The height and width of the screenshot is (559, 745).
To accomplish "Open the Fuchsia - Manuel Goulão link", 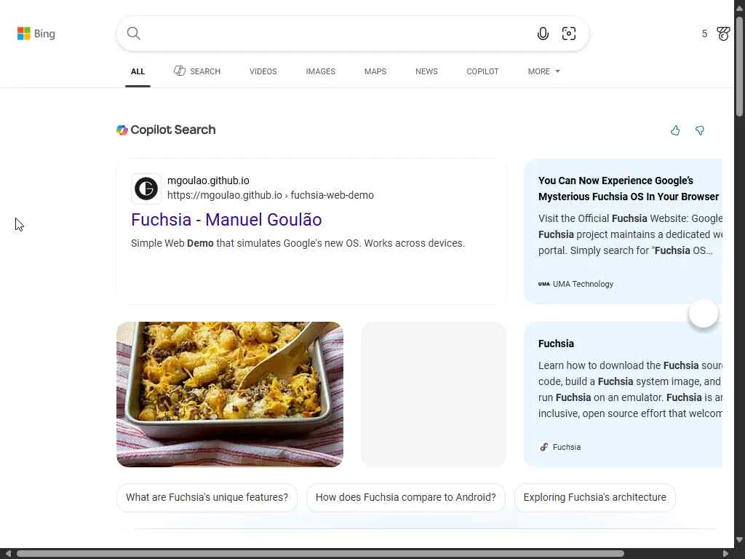I will (226, 220).
